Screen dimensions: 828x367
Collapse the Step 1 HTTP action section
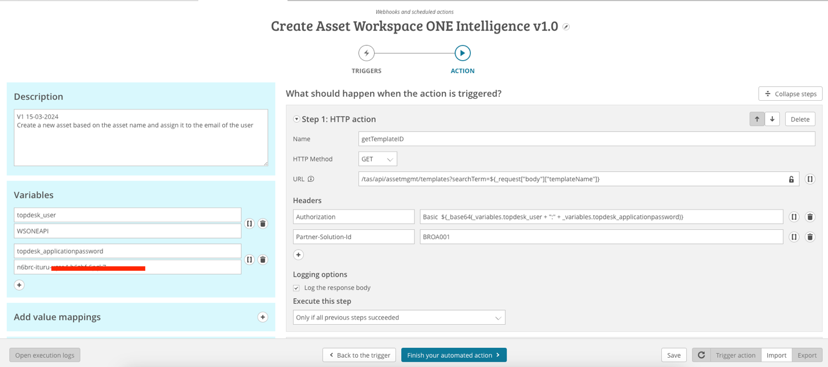click(296, 119)
